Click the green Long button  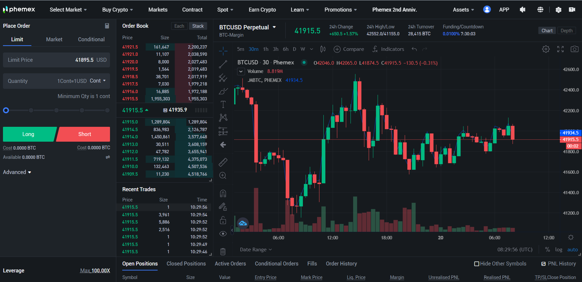coord(29,134)
